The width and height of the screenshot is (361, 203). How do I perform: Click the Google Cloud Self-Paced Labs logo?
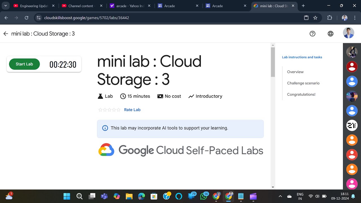[180, 150]
